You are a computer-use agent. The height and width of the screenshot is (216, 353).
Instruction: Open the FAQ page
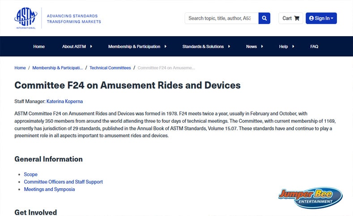coord(314,46)
